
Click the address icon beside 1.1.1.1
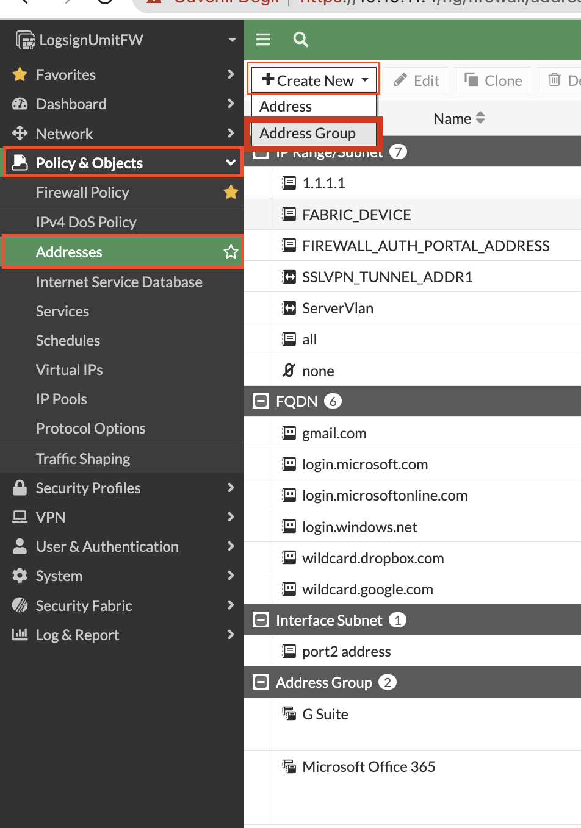coord(289,182)
